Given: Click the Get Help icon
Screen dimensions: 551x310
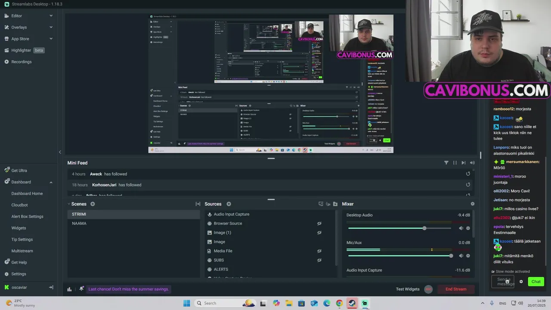Looking at the screenshot, I should click(x=7, y=262).
